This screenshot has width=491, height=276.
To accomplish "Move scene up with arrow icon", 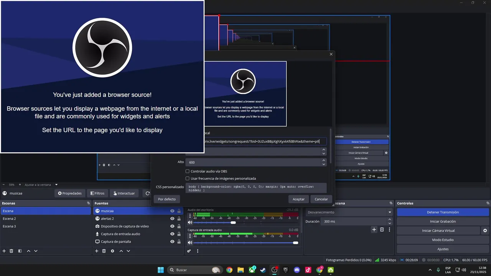I will (28, 251).
